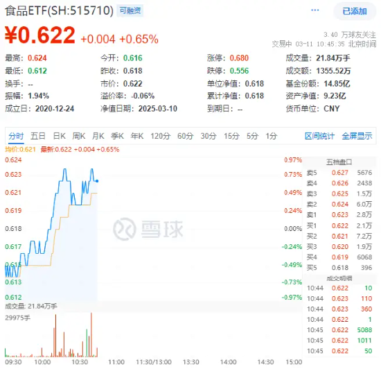381x369 pixels.
Task: Click the 已添加 button
Action: click(355, 11)
